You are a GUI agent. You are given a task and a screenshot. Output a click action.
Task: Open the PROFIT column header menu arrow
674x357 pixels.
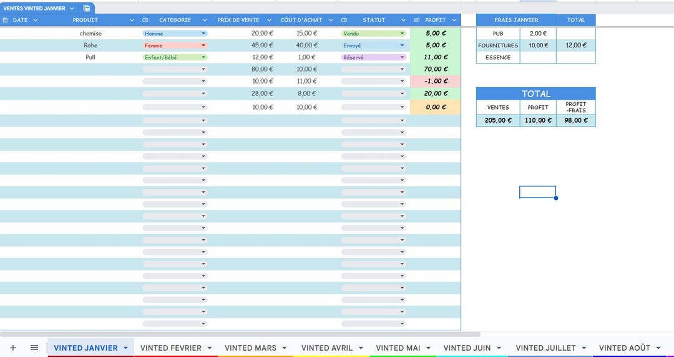454,20
